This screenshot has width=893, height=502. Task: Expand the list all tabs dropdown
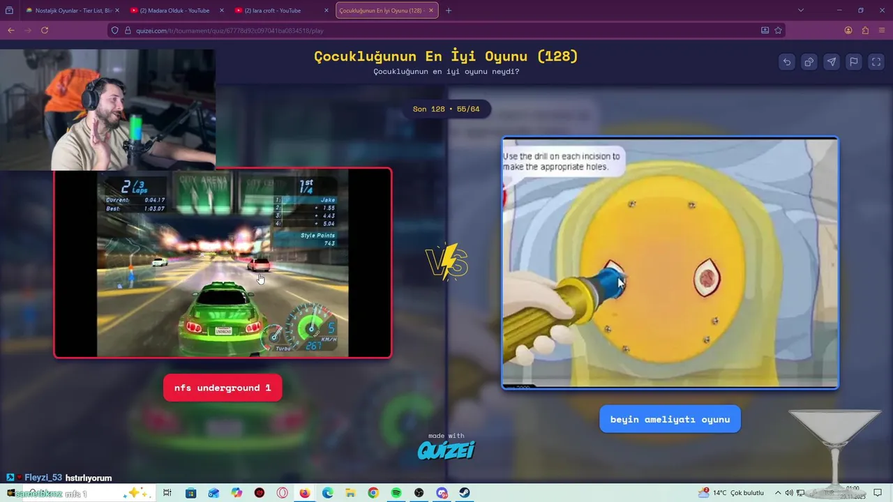[801, 10]
